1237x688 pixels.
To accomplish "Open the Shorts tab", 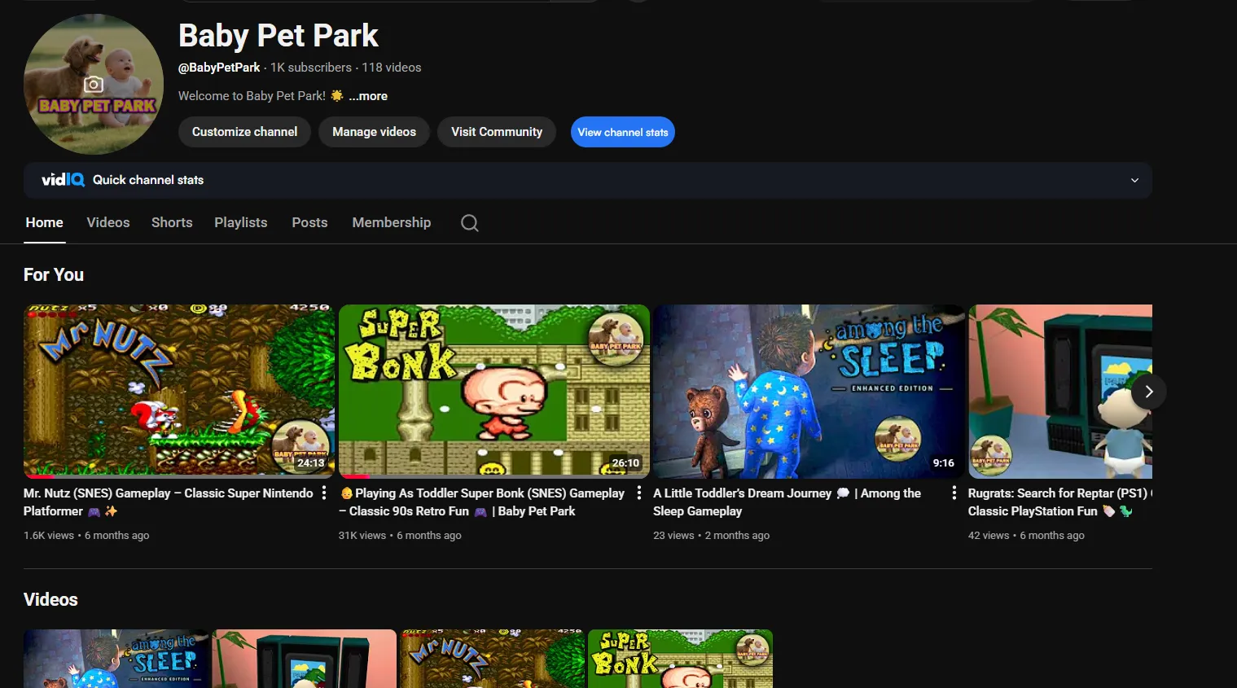I will tap(172, 222).
